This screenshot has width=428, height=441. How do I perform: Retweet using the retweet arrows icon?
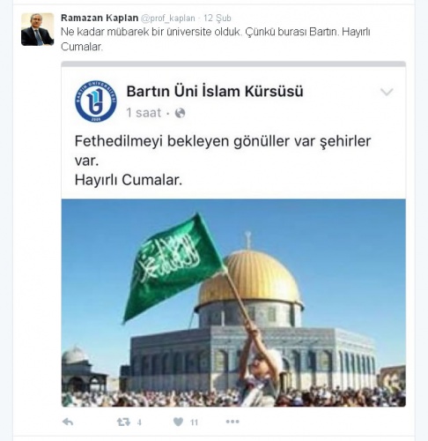(123, 422)
